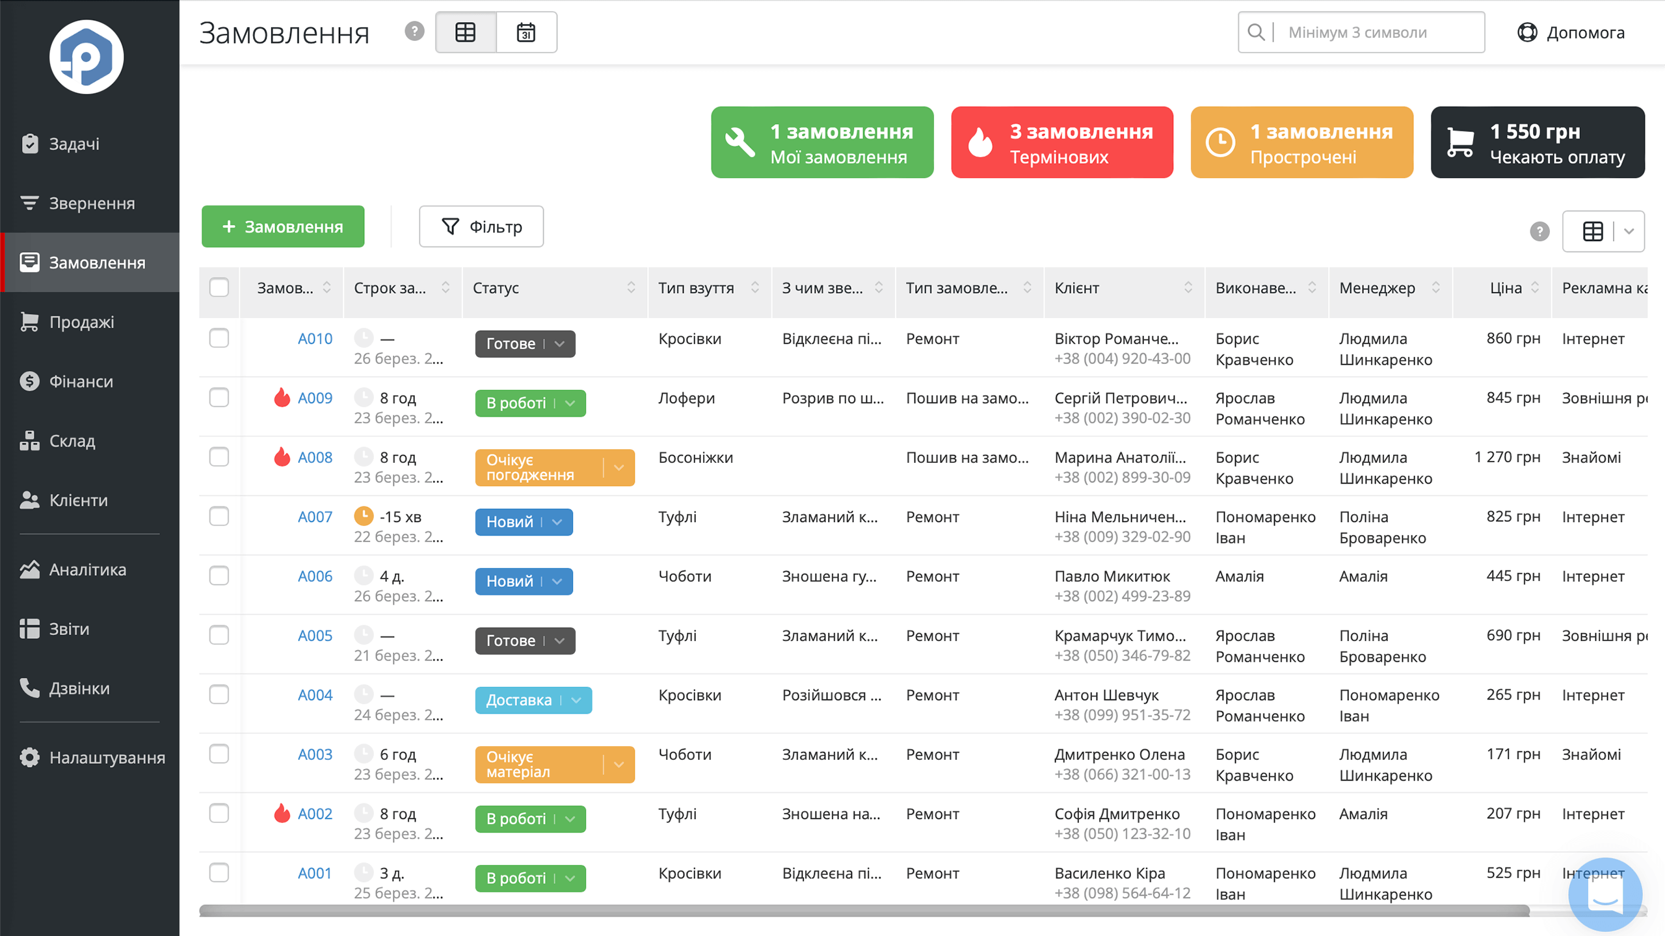Select the checkbox for order A007
Image resolution: width=1665 pixels, height=936 pixels.
pos(219,516)
